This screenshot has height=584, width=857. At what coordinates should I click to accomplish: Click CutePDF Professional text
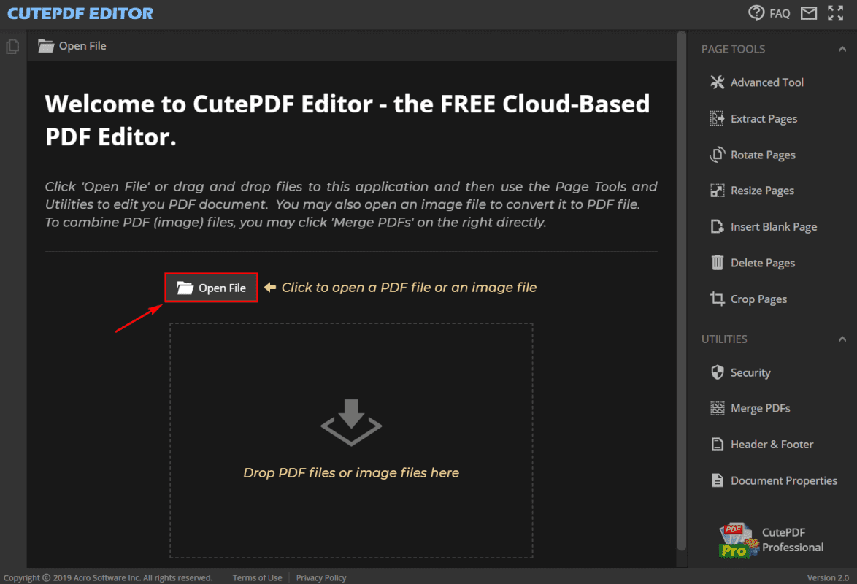(793, 539)
